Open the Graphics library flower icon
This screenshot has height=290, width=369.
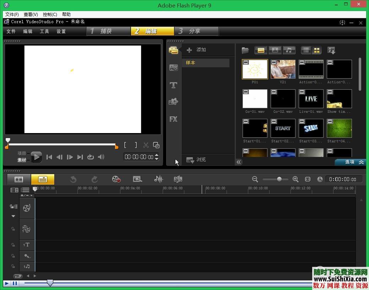pos(173,102)
